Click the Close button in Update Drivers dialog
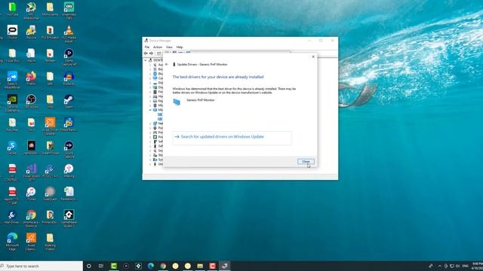 coord(306,161)
